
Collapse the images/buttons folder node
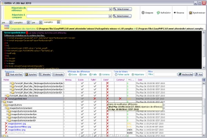click(4, 105)
